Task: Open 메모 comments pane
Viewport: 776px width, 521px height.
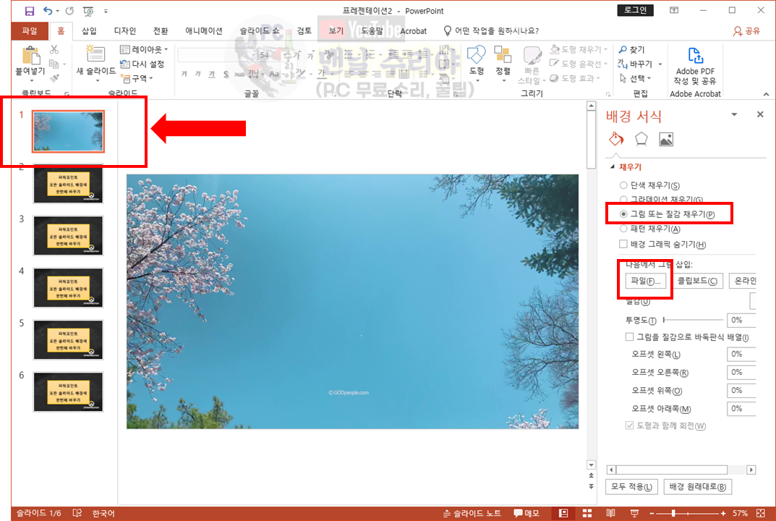Action: tap(526, 513)
